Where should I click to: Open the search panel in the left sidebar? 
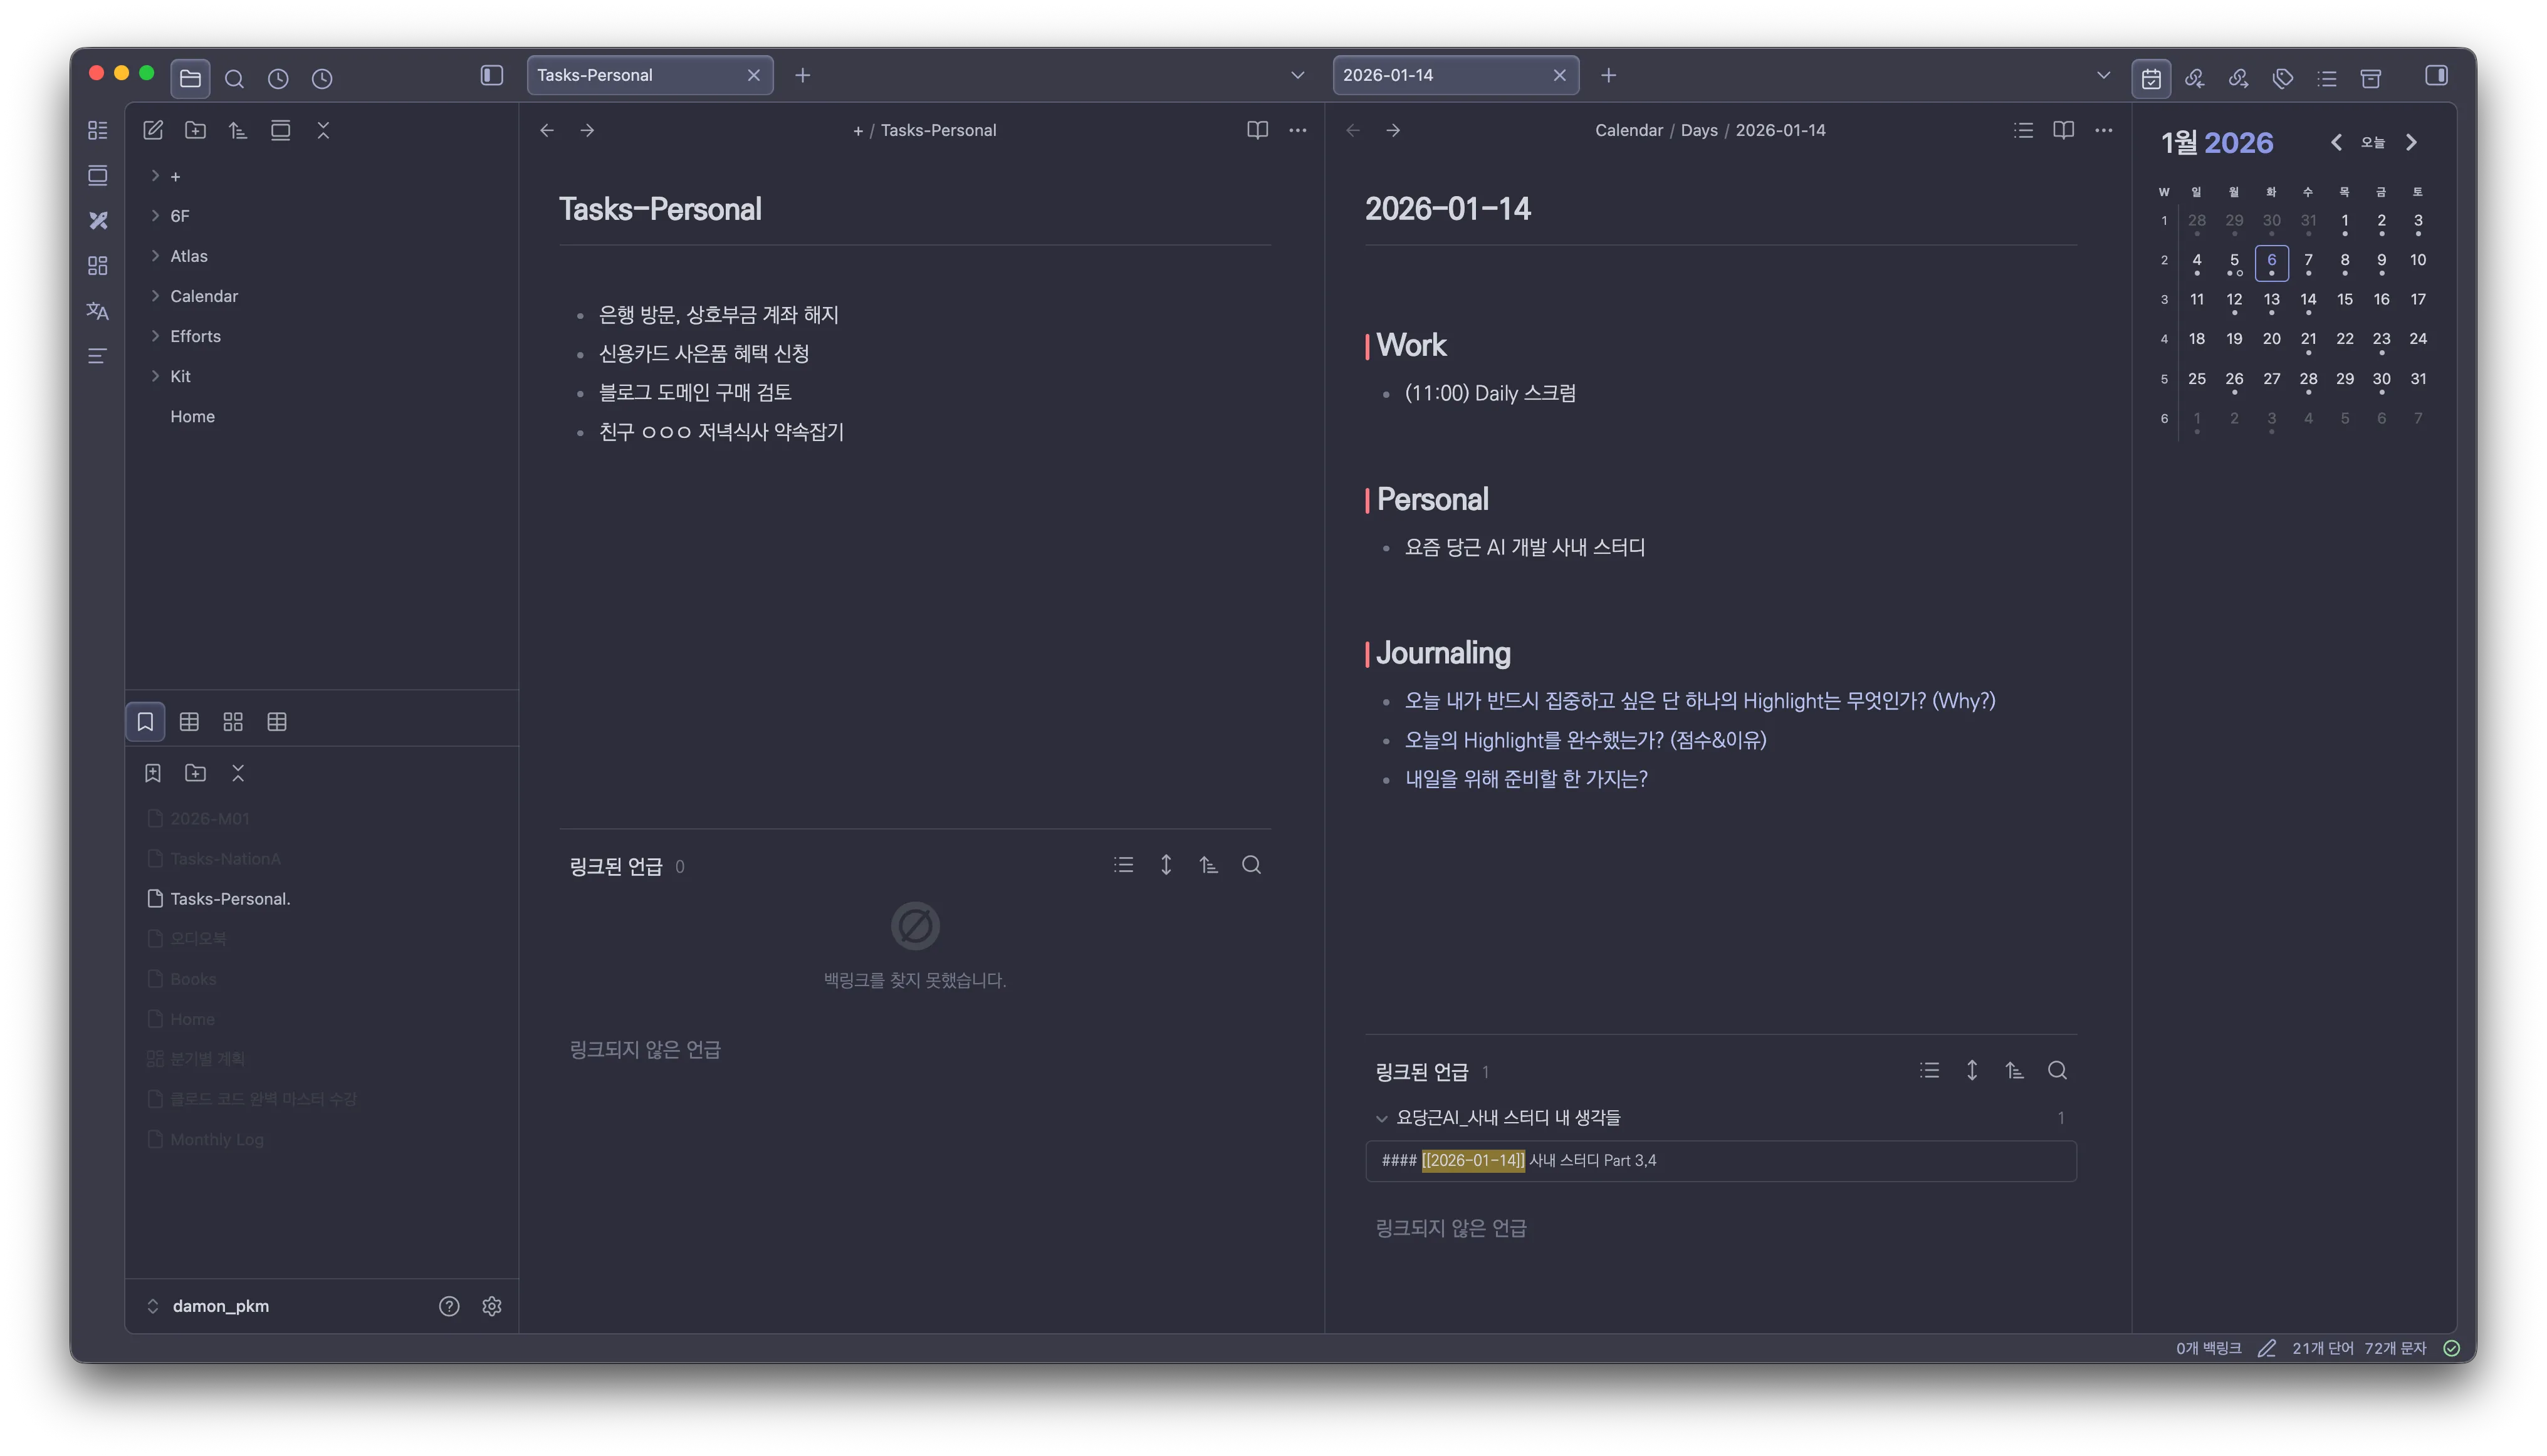(235, 79)
